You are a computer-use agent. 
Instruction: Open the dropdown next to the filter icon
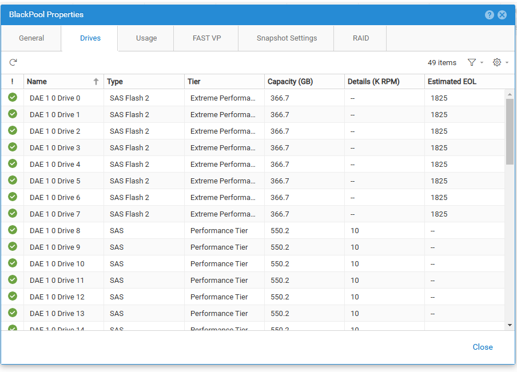[482, 62]
